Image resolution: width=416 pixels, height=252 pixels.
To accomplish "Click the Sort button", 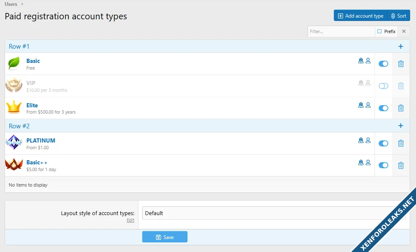I will tap(398, 16).
